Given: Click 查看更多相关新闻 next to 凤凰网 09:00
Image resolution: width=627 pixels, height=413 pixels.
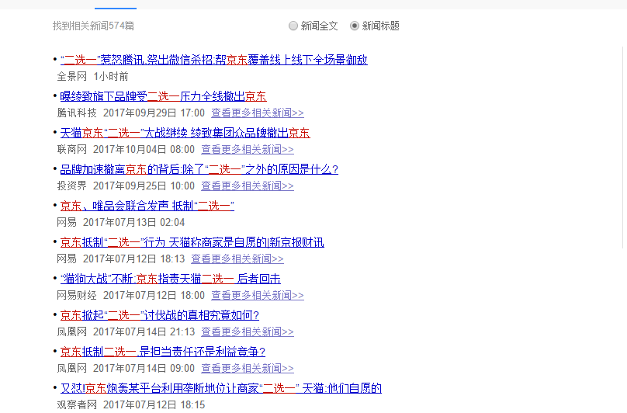Looking at the screenshot, I should (248, 368).
